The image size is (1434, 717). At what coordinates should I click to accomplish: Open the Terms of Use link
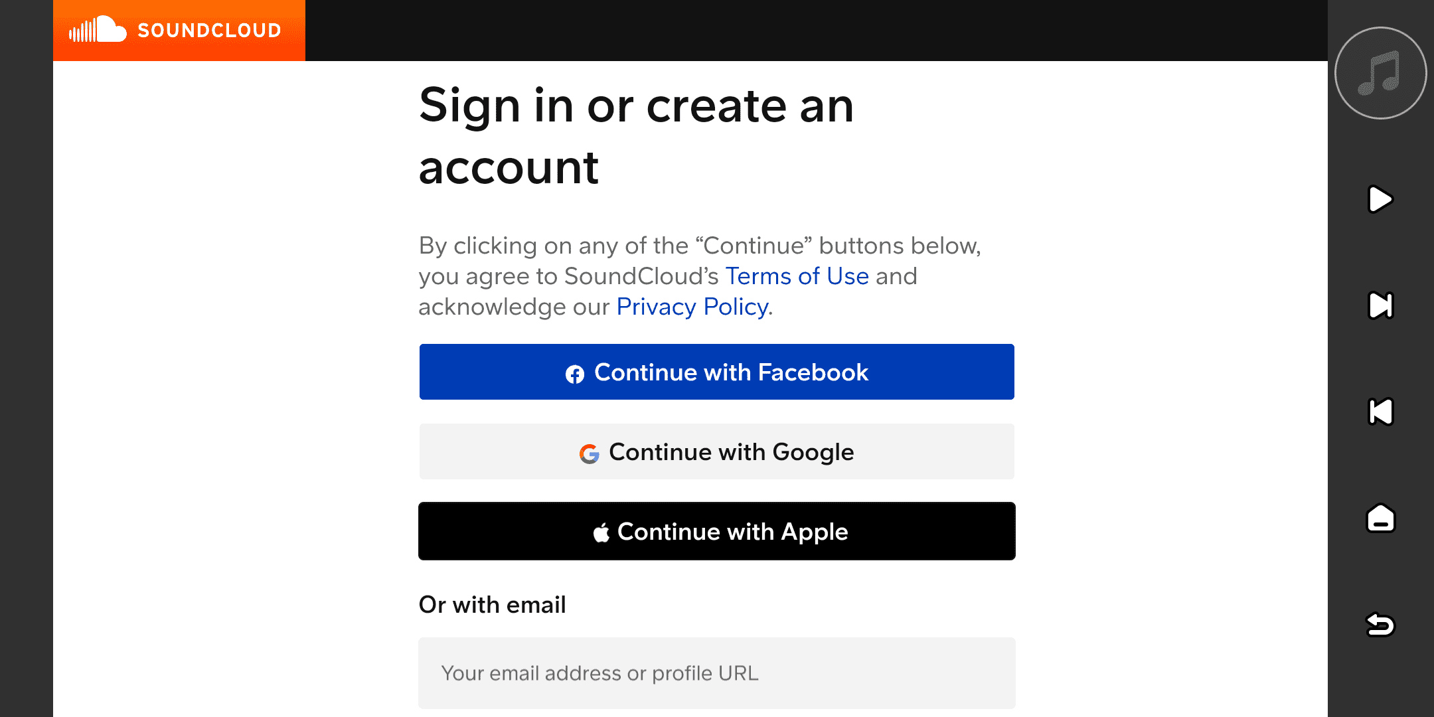pyautogui.click(x=797, y=276)
